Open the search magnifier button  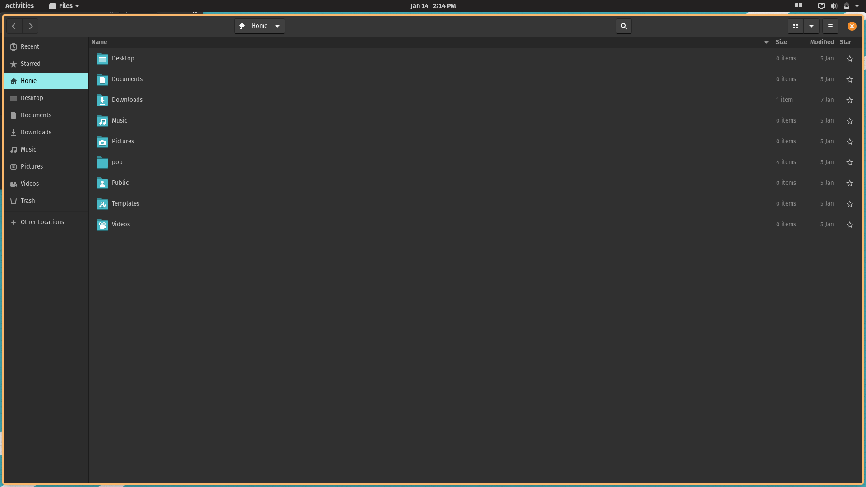(624, 26)
